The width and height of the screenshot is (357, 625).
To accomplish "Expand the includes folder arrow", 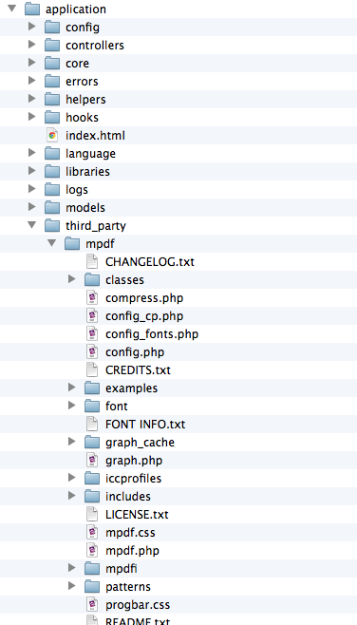I will pyautogui.click(x=72, y=496).
